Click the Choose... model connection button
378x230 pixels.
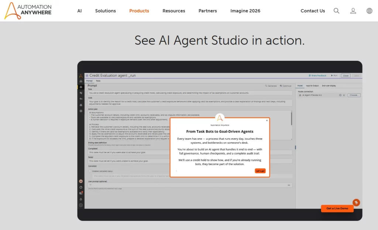click(x=354, y=95)
